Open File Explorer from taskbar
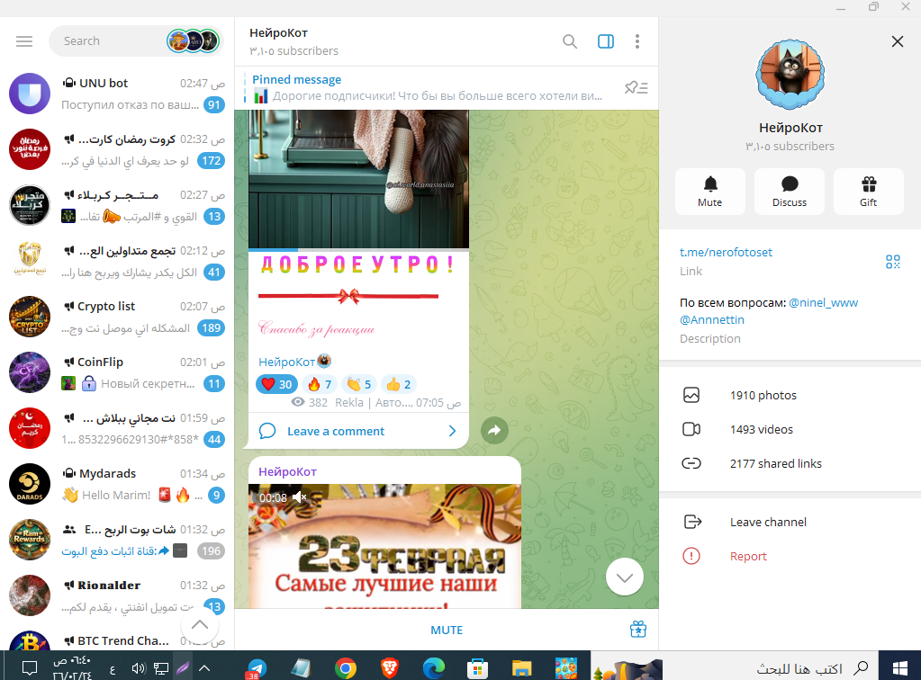This screenshot has width=921, height=680. tap(521, 668)
